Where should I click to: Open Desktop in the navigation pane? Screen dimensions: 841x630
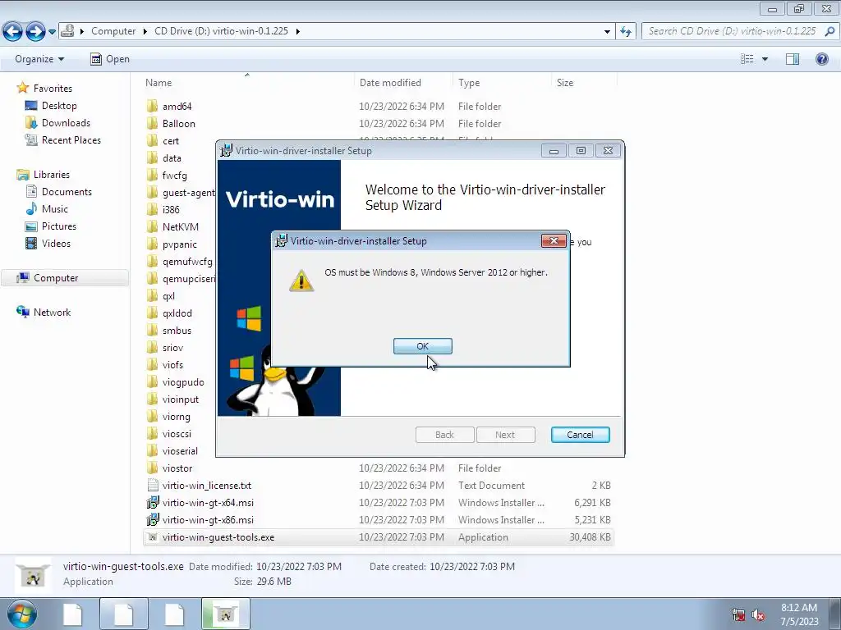(59, 106)
